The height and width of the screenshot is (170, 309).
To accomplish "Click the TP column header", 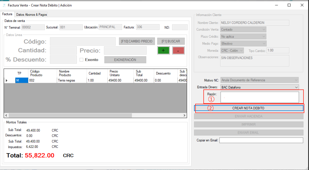I will pyautogui.click(x=22, y=73).
